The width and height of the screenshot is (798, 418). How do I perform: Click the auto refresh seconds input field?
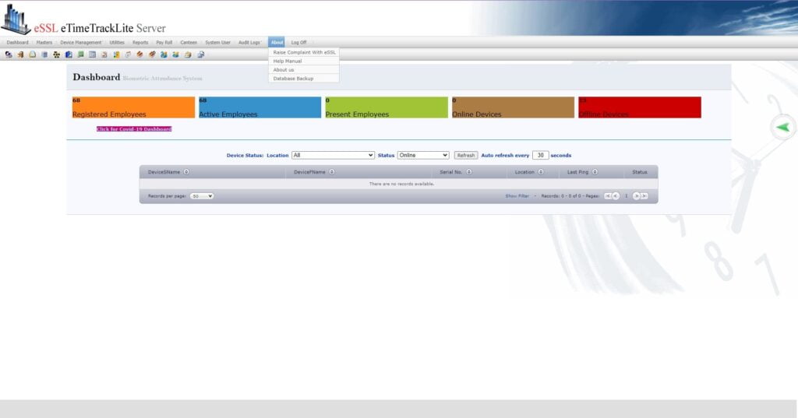tap(540, 155)
